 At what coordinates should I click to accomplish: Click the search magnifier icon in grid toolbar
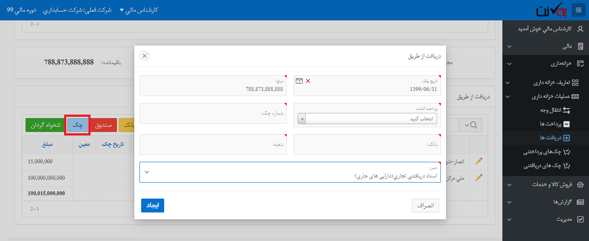[x=474, y=125]
